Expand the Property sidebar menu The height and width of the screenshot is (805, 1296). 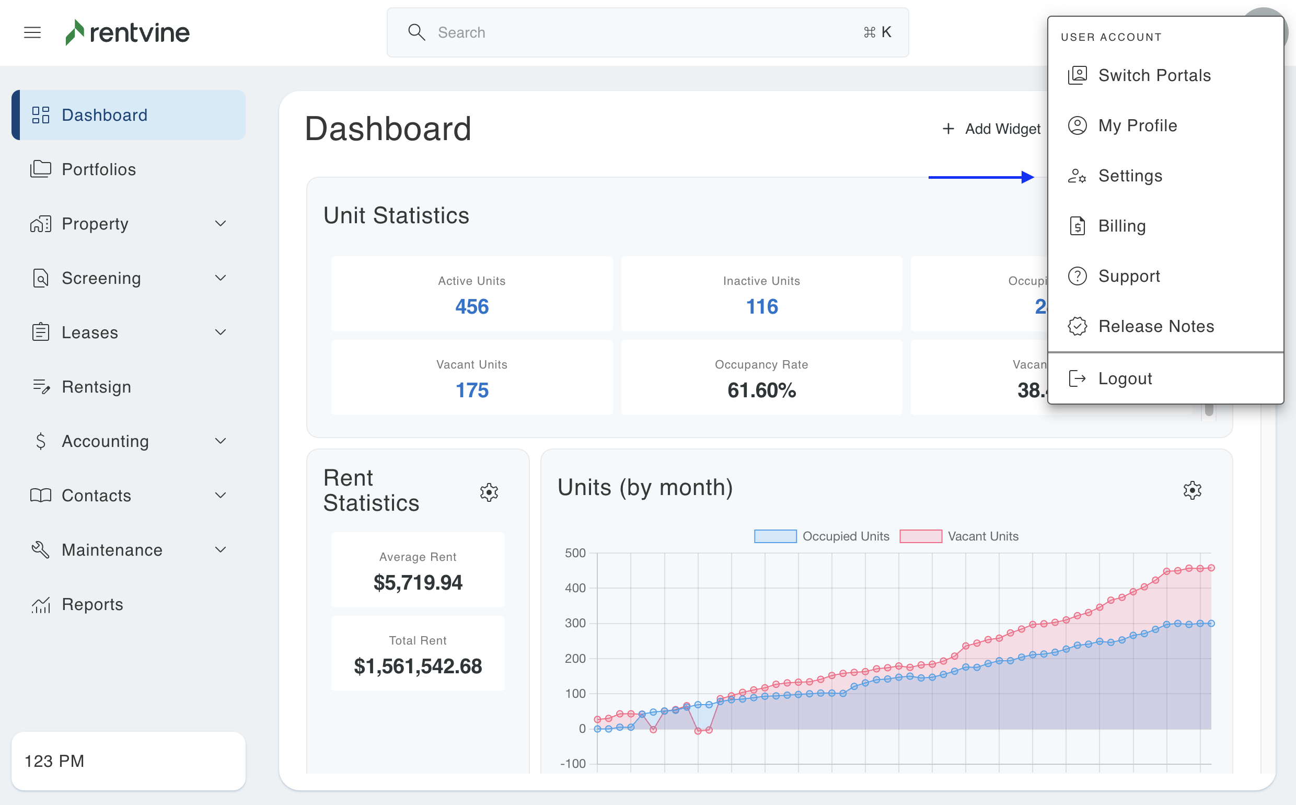[220, 224]
